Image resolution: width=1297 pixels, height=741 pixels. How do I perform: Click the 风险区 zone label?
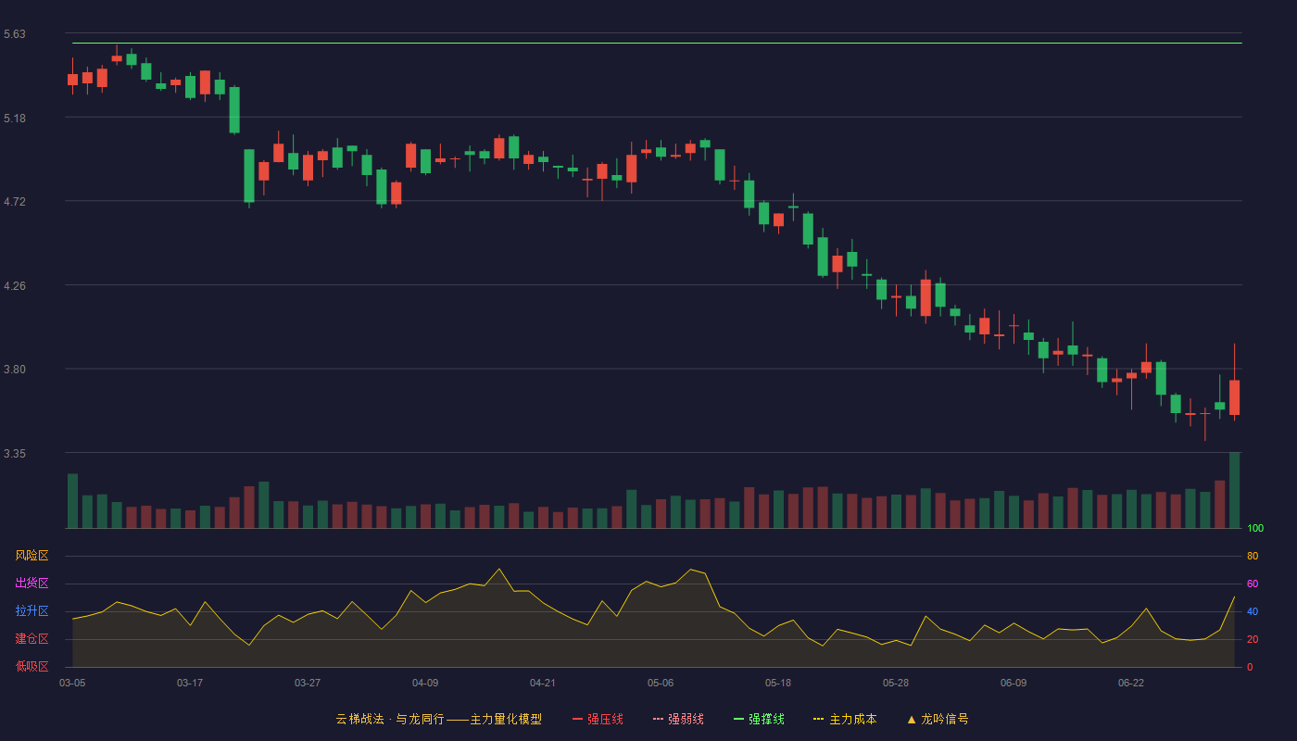coord(31,556)
